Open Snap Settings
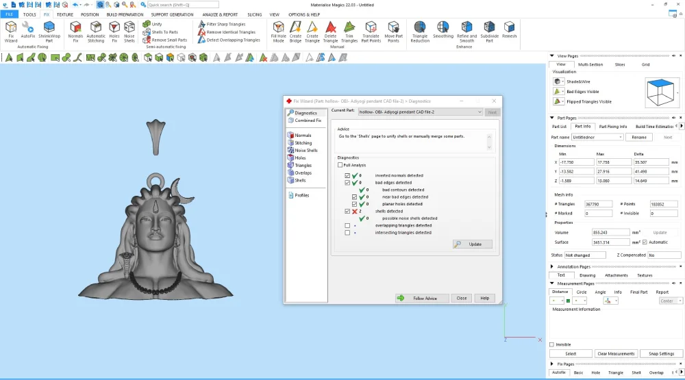685x380 pixels. click(x=662, y=354)
